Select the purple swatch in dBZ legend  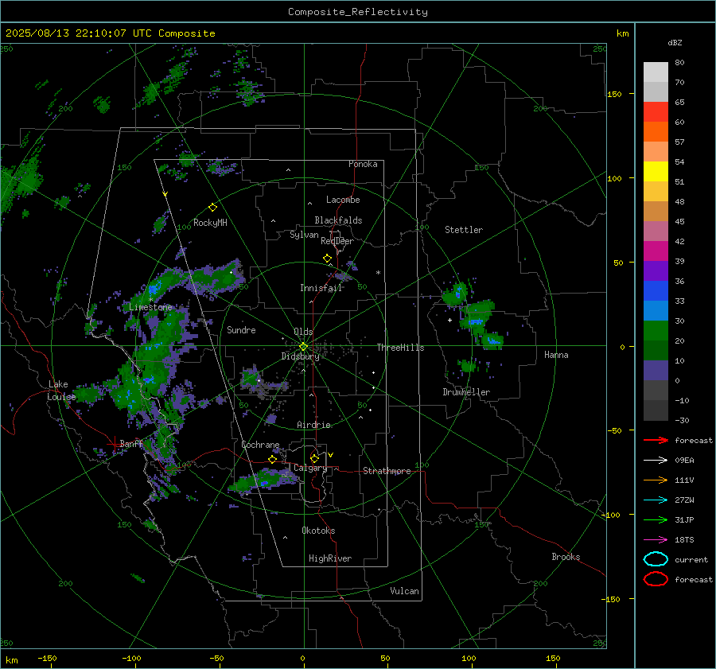[x=656, y=271]
